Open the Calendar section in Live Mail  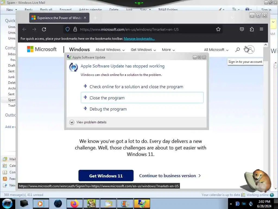tap(9, 166)
